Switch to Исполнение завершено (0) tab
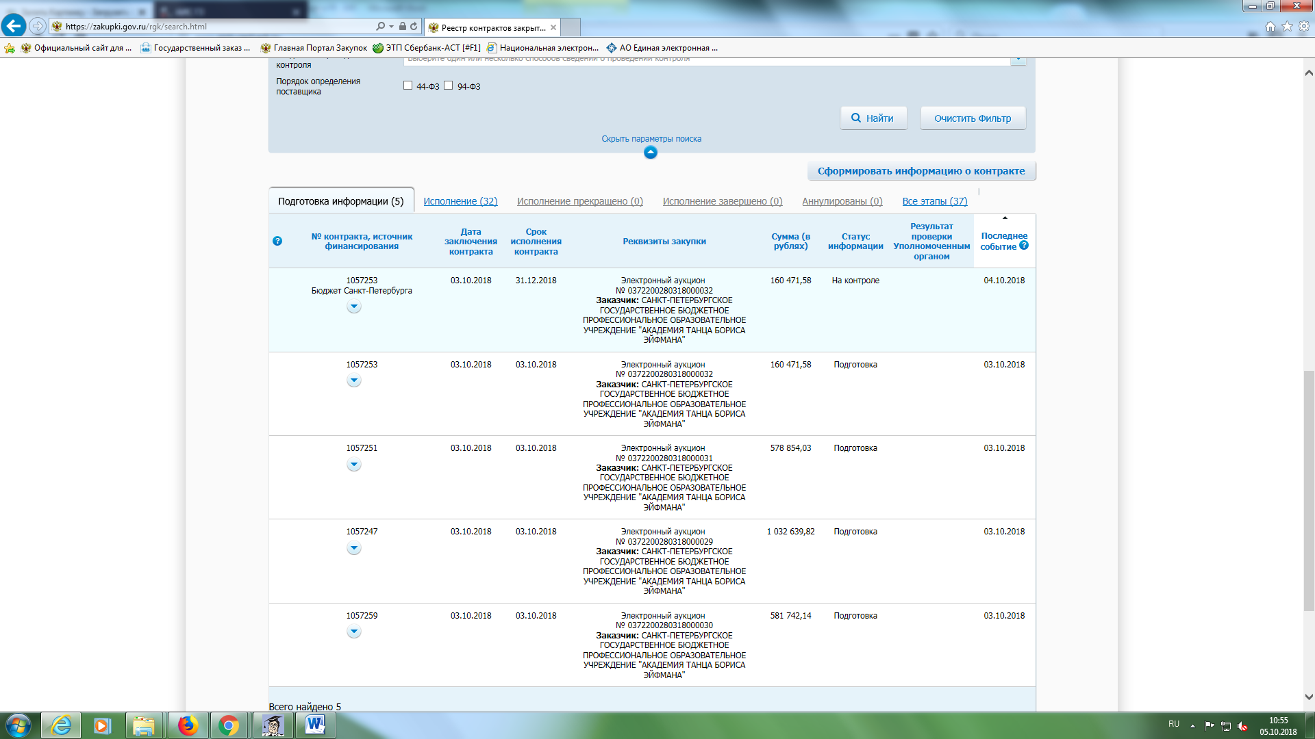The width and height of the screenshot is (1315, 739). tap(723, 201)
